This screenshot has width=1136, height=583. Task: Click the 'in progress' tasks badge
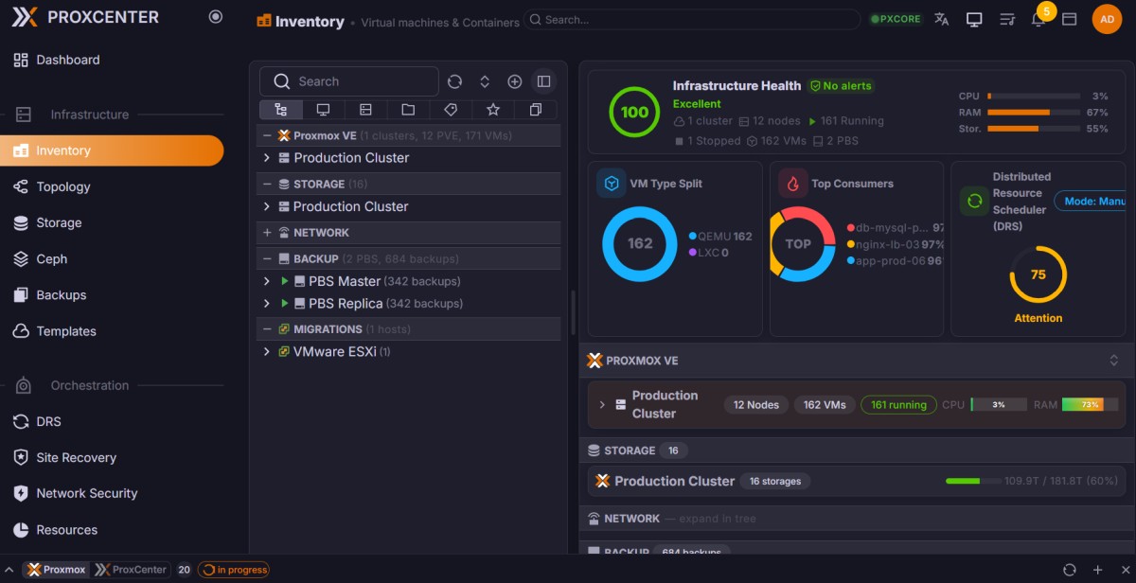[234, 570]
